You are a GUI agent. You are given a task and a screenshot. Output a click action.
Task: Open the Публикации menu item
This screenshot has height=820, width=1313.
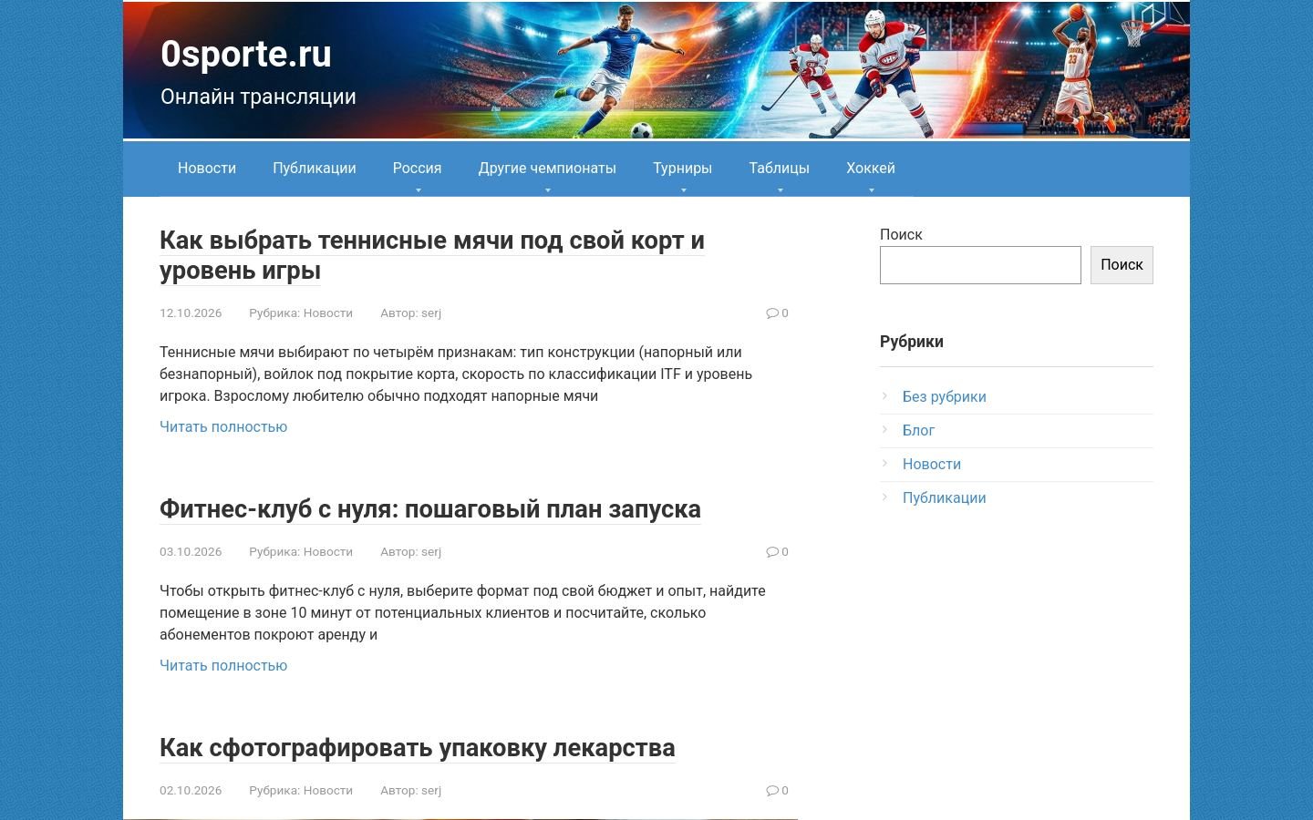(315, 169)
